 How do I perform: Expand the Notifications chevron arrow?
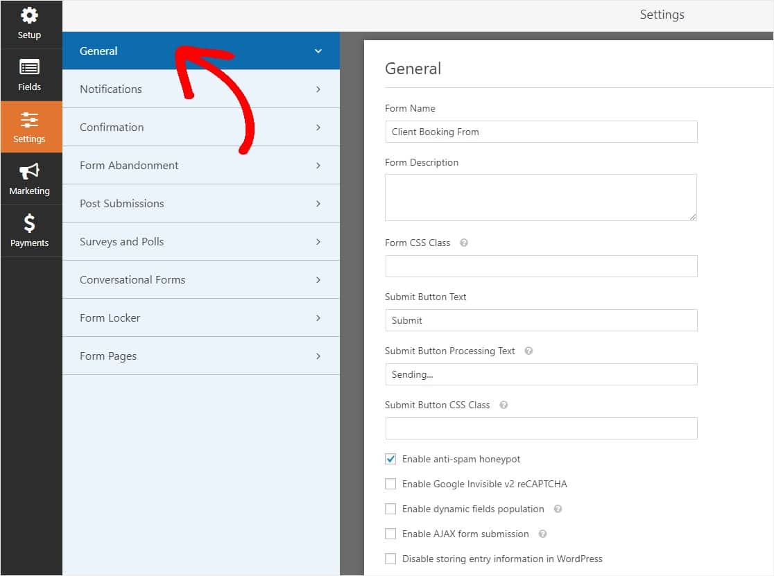coord(318,89)
